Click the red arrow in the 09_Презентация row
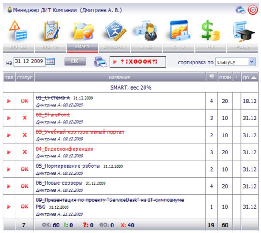Screen dimensions: 261x233 9,207
